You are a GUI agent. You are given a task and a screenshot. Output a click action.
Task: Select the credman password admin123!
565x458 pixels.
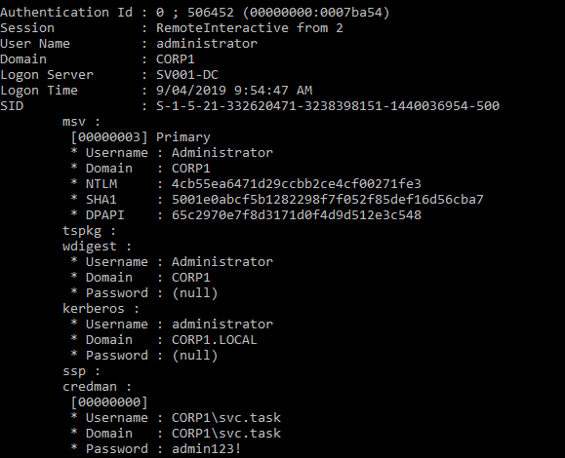tap(206, 448)
